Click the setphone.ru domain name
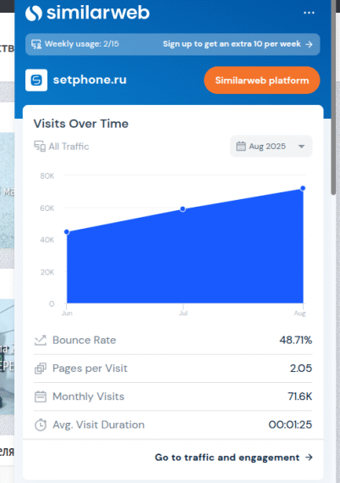The width and height of the screenshot is (340, 483). pos(90,80)
